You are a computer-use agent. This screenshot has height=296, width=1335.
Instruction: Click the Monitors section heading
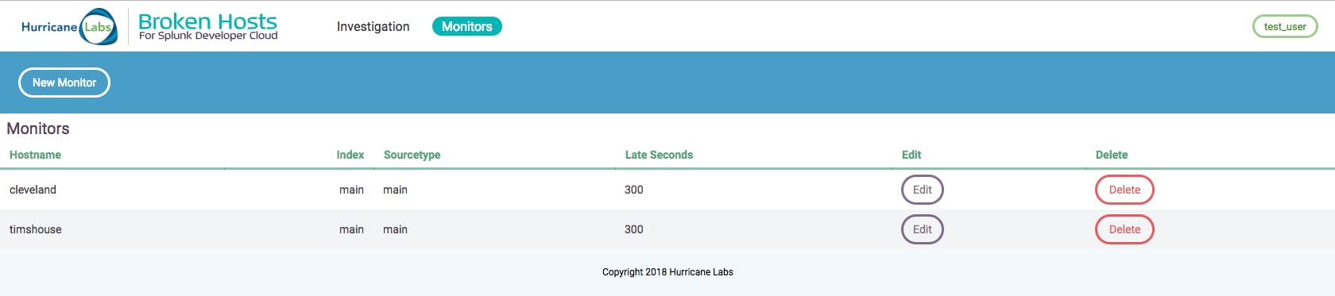tap(38, 129)
